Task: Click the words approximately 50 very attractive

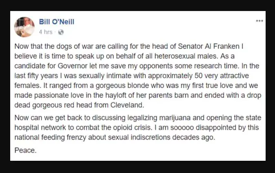Action: coord(198,76)
